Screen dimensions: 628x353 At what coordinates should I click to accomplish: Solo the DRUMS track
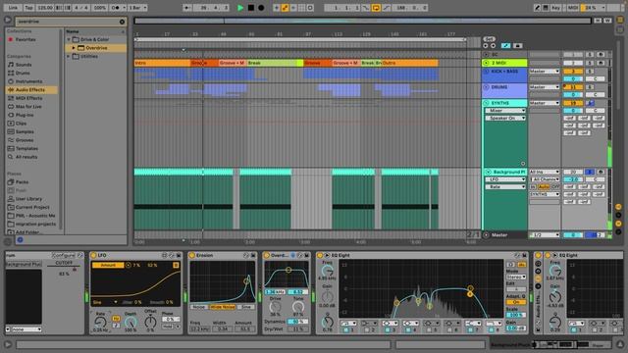pyautogui.click(x=590, y=87)
